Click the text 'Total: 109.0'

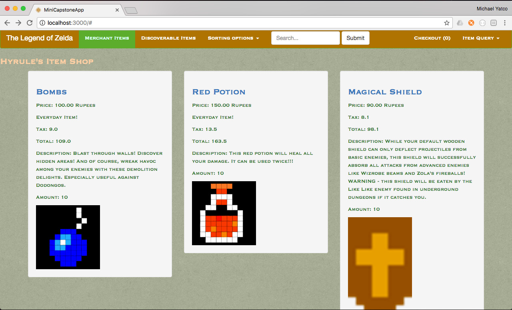(54, 142)
